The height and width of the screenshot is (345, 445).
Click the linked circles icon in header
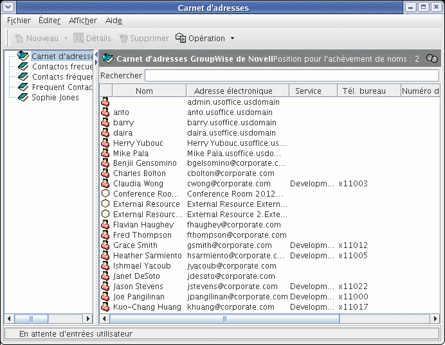click(x=432, y=58)
